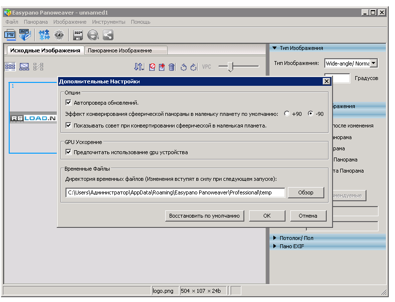This screenshot has width=395, height=302.
Task: Open the Wide-angle/Normal image type dropdown
Action: (374, 63)
